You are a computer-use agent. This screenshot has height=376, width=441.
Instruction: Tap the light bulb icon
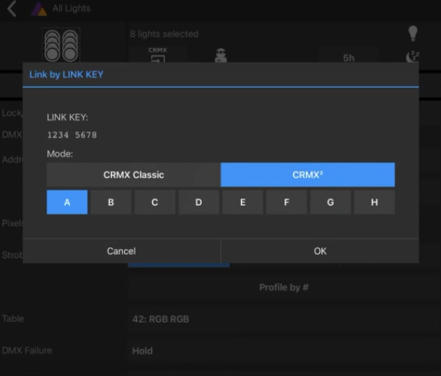tap(413, 33)
